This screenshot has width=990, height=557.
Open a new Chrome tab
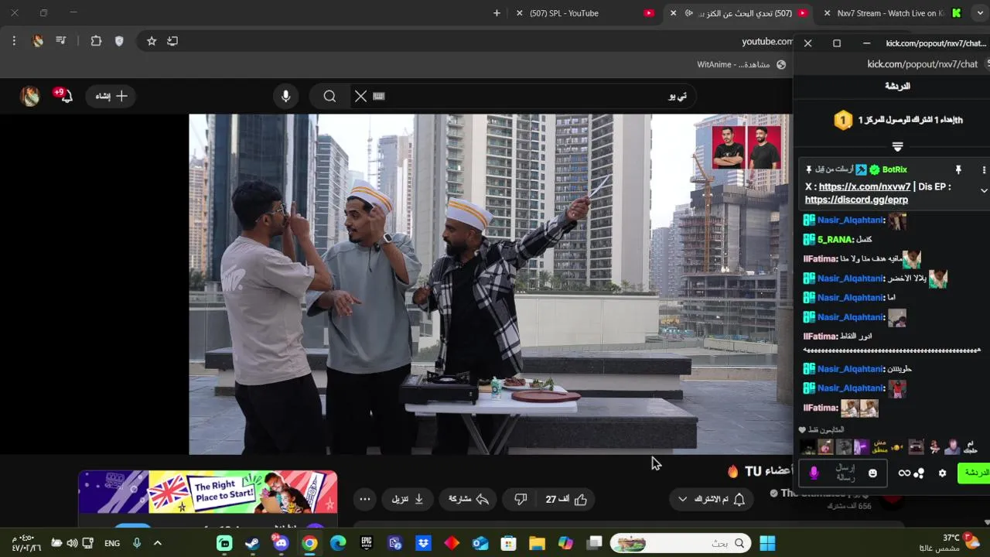pos(497,13)
